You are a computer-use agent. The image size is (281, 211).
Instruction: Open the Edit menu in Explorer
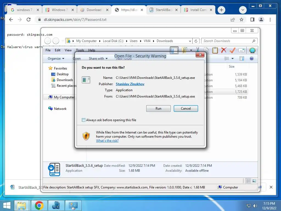(x=58, y=50)
